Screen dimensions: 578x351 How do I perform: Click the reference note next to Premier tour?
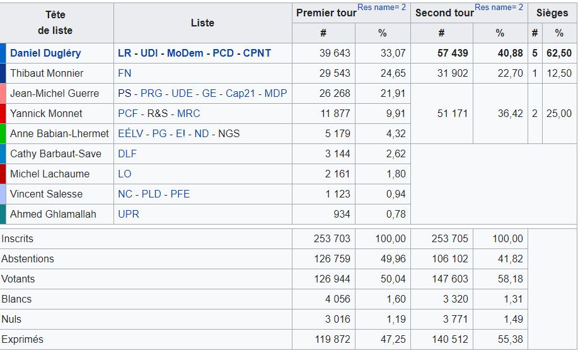tap(382, 8)
